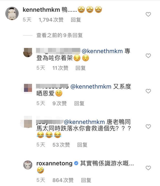The image size is (160, 186).
Task: Like the '專登為咗你着架' reply
Action: pos(148,56)
